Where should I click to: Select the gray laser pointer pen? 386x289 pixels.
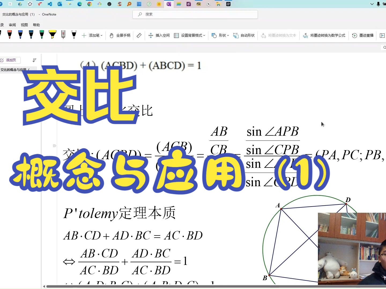point(63,35)
